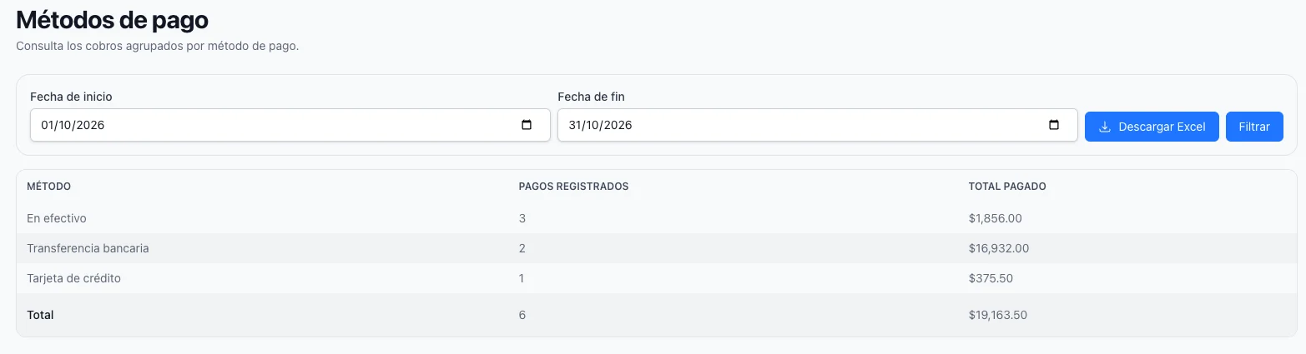
Task: Click the $16,932.00 amount cell
Action: coord(999,248)
